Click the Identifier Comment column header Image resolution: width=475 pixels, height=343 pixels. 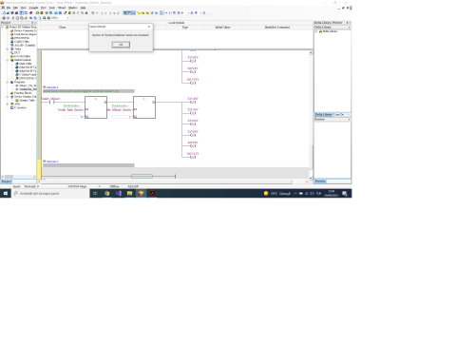[277, 28]
